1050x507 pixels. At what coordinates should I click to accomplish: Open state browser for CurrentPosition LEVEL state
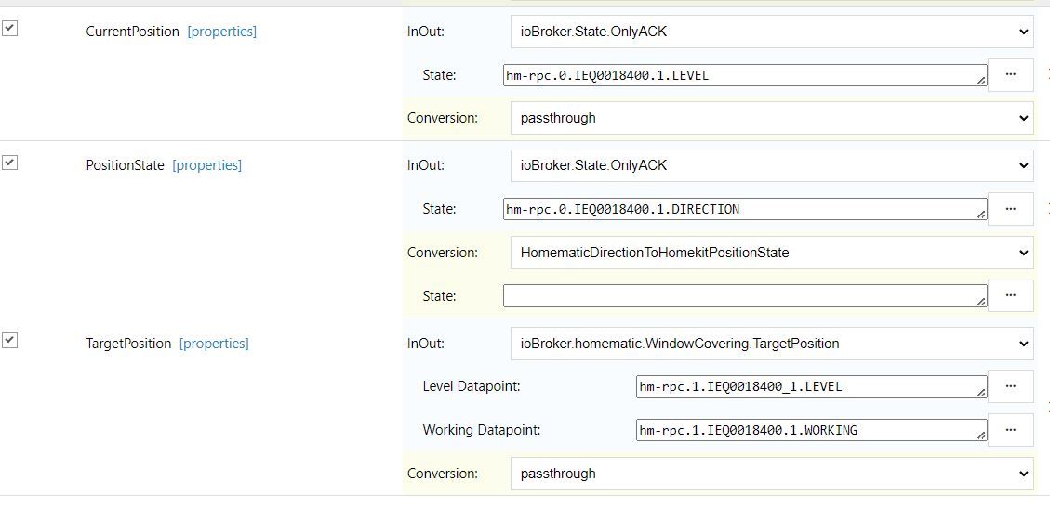click(1011, 75)
